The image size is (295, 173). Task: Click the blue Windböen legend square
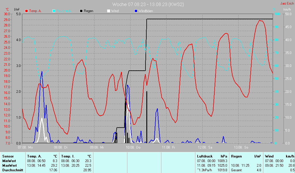coord(136,11)
